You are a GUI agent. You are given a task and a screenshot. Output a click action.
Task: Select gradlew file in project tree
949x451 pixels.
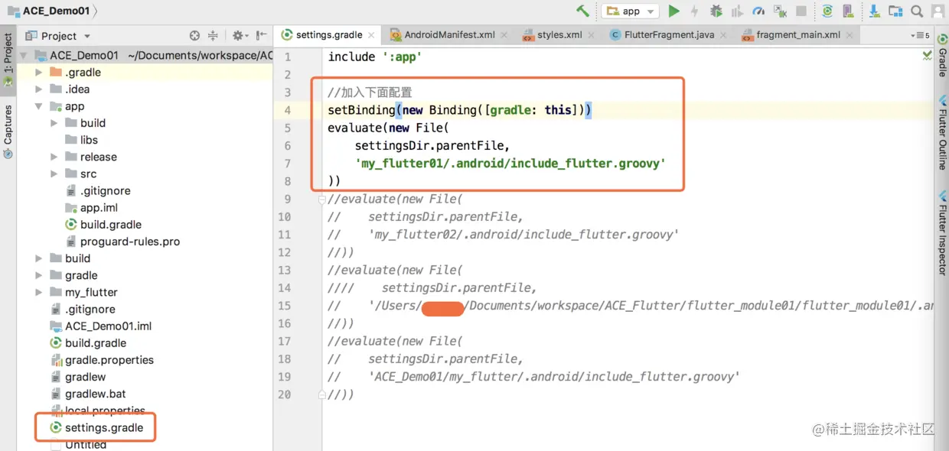[x=85, y=377]
